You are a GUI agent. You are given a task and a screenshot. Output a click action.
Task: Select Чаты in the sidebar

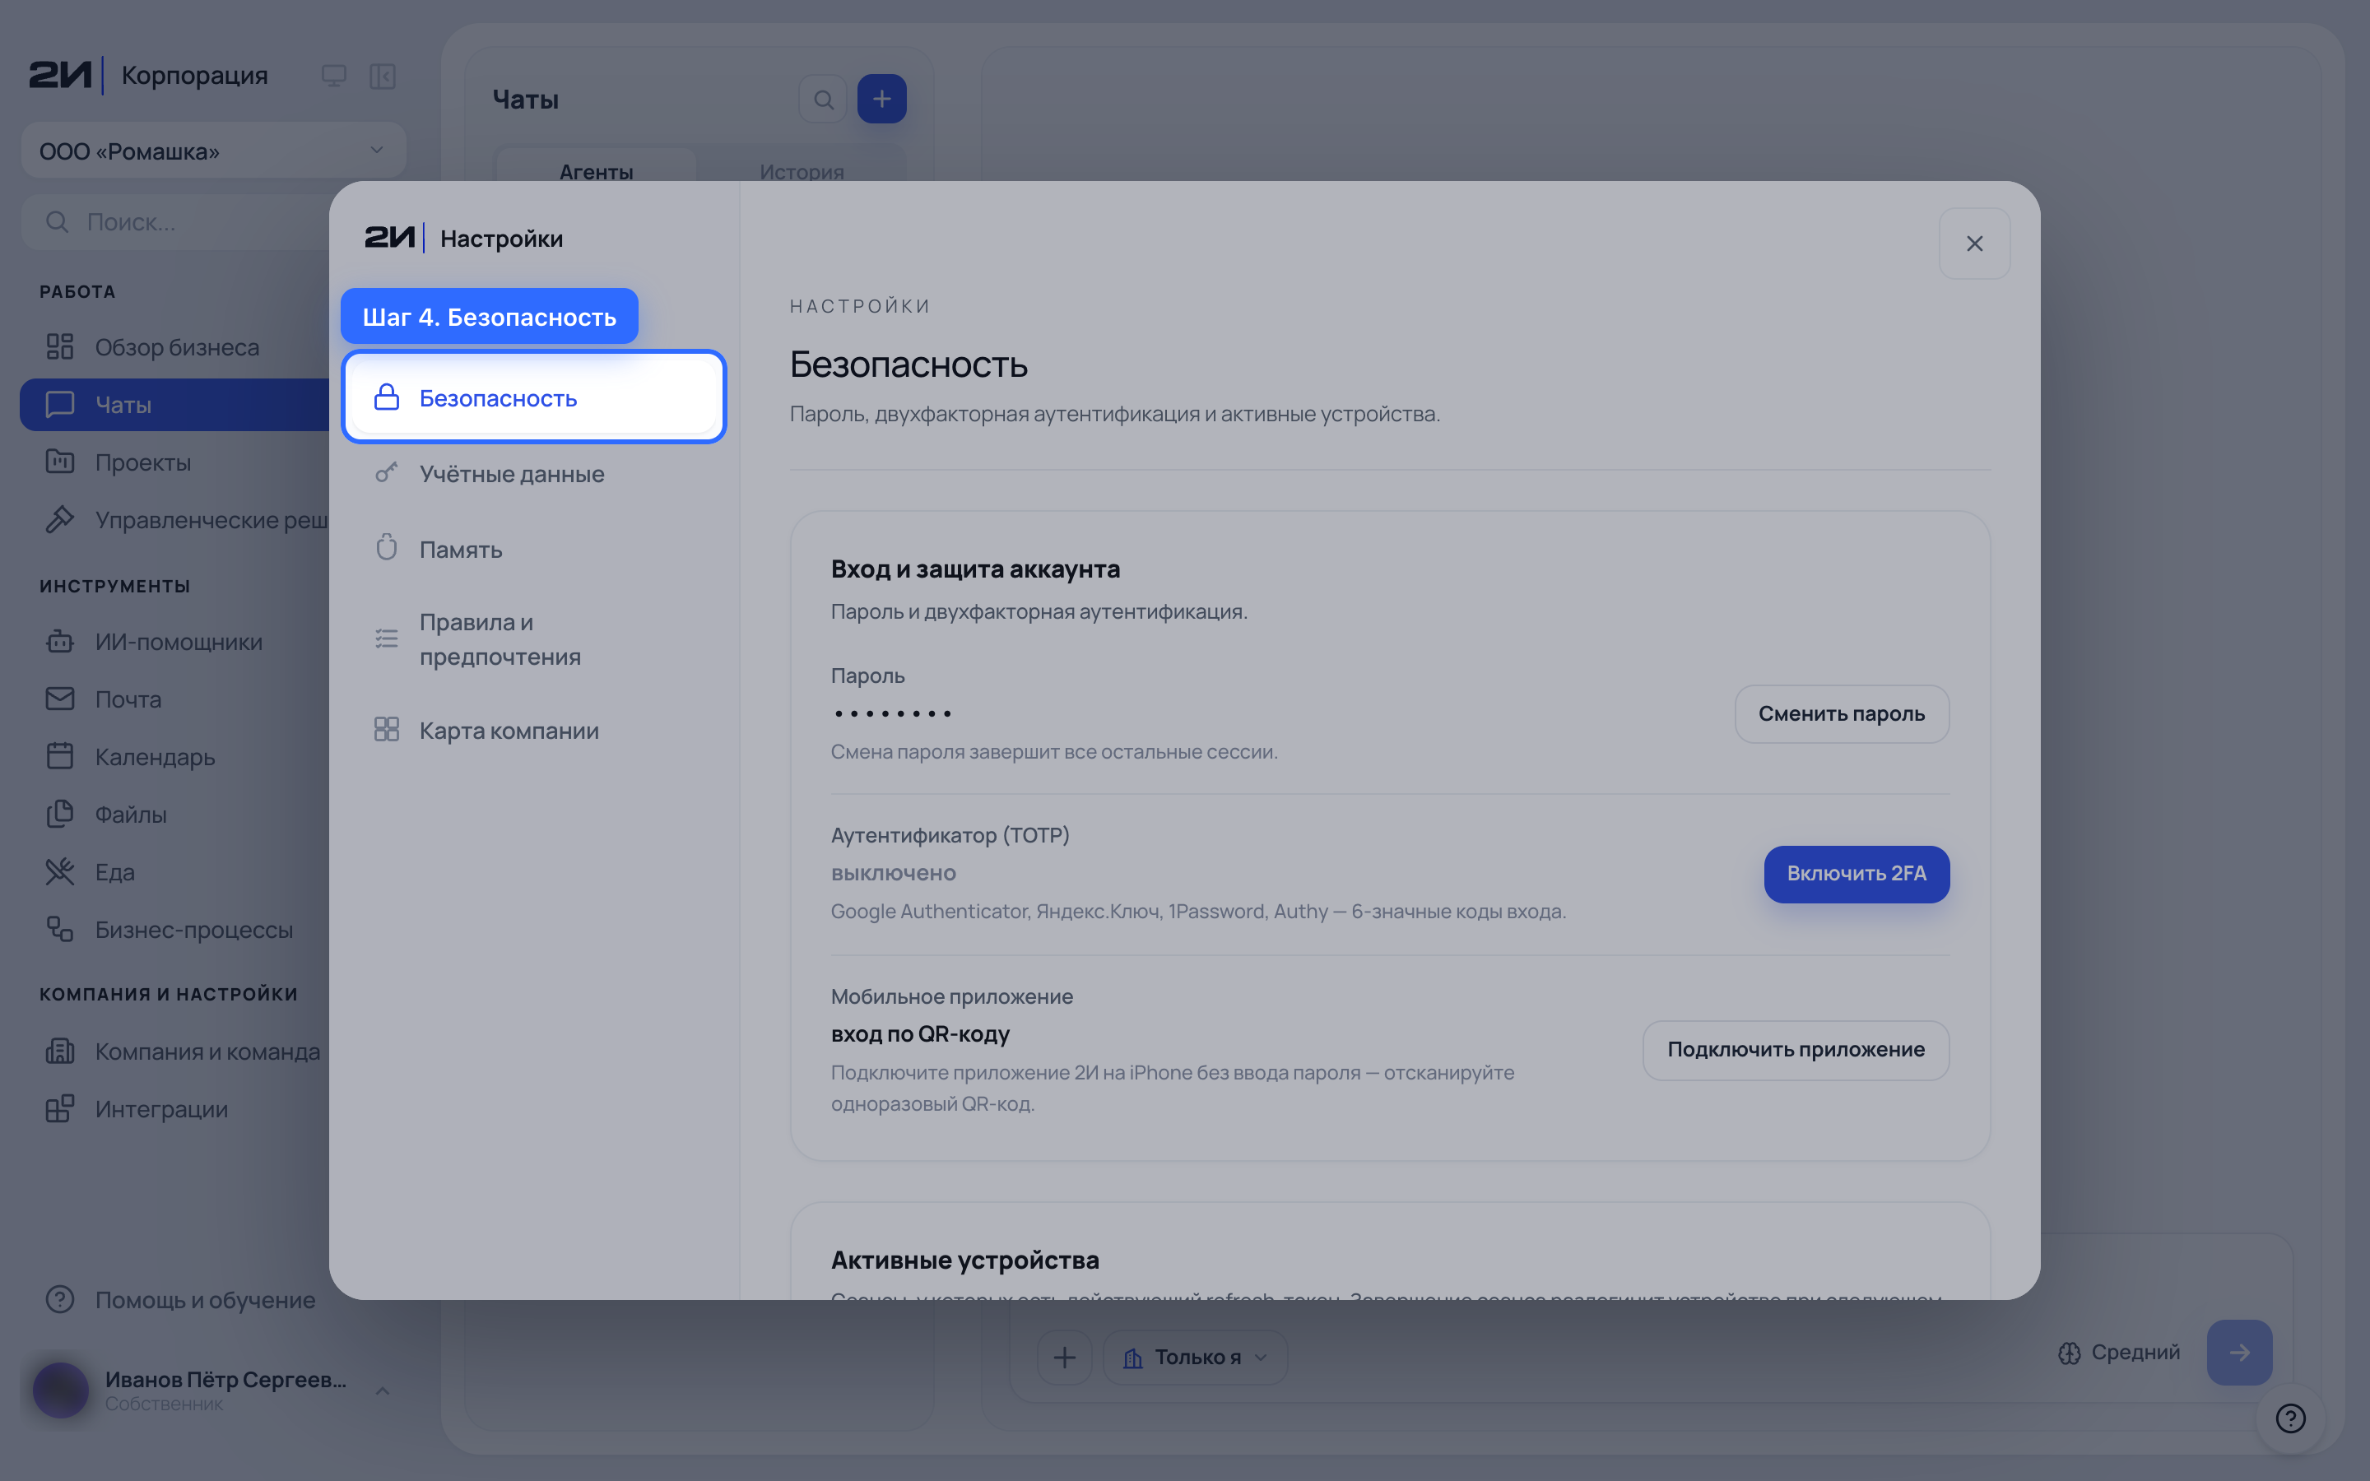174,405
